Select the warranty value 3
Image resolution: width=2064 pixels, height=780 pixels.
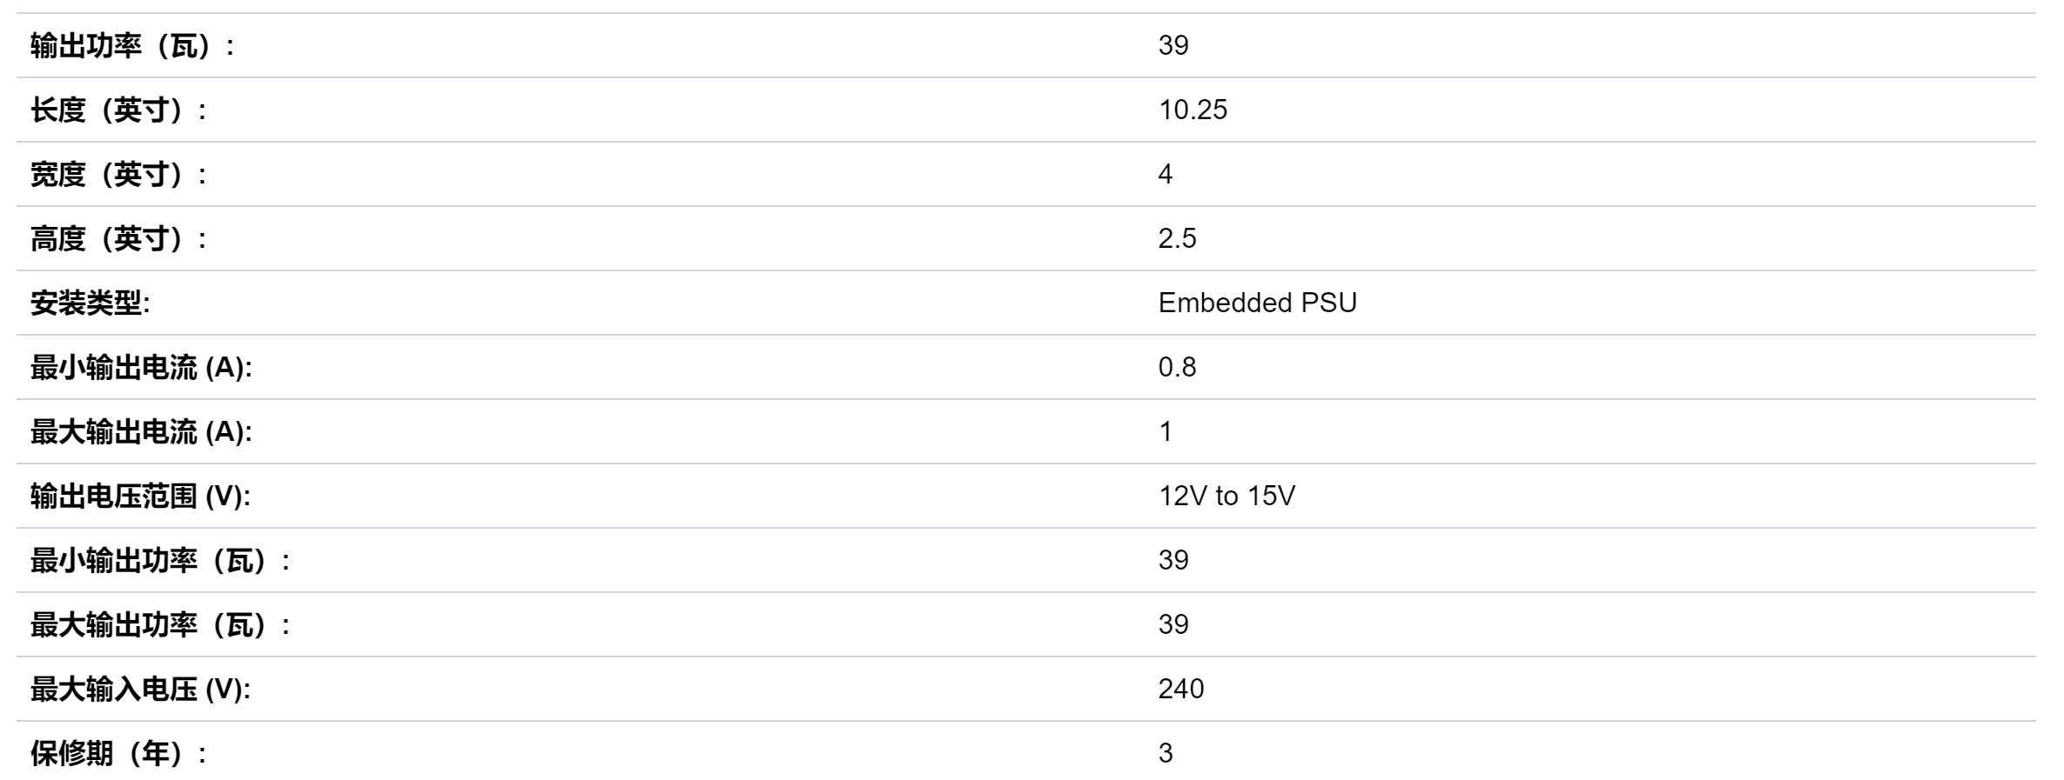(1166, 753)
